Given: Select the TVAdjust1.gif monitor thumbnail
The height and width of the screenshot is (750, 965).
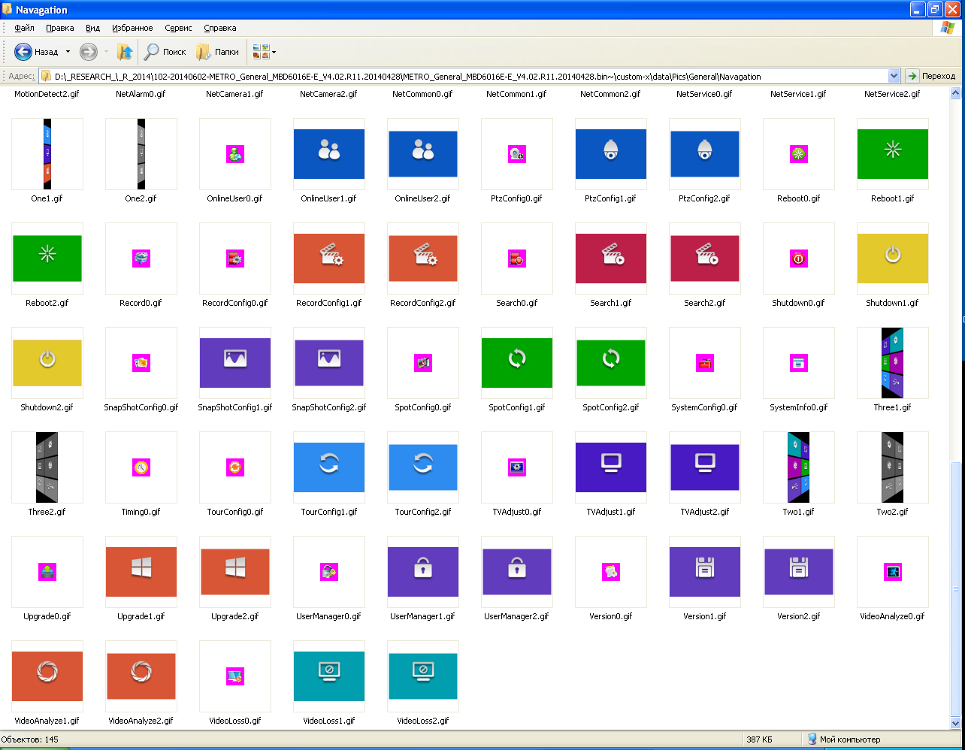Looking at the screenshot, I should tap(610, 467).
